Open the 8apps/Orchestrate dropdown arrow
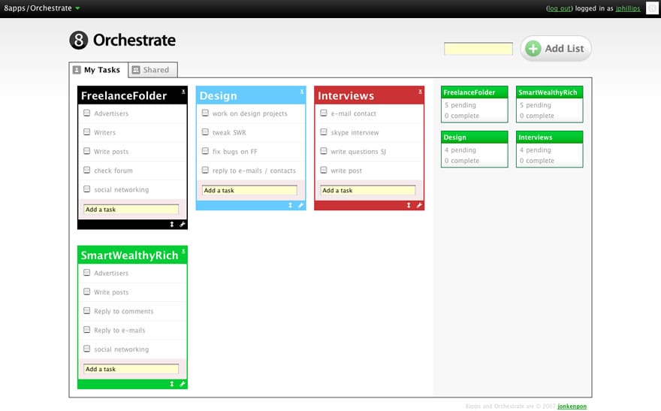The width and height of the screenshot is (661, 411). click(77, 8)
